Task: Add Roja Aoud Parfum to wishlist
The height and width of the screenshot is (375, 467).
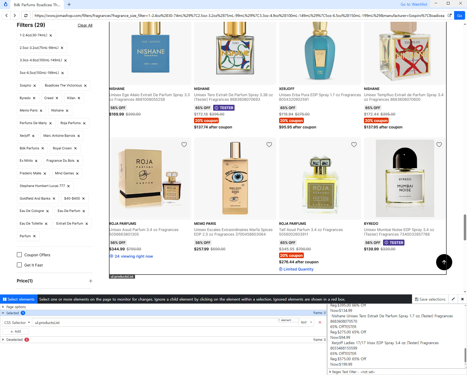Action: [x=184, y=145]
